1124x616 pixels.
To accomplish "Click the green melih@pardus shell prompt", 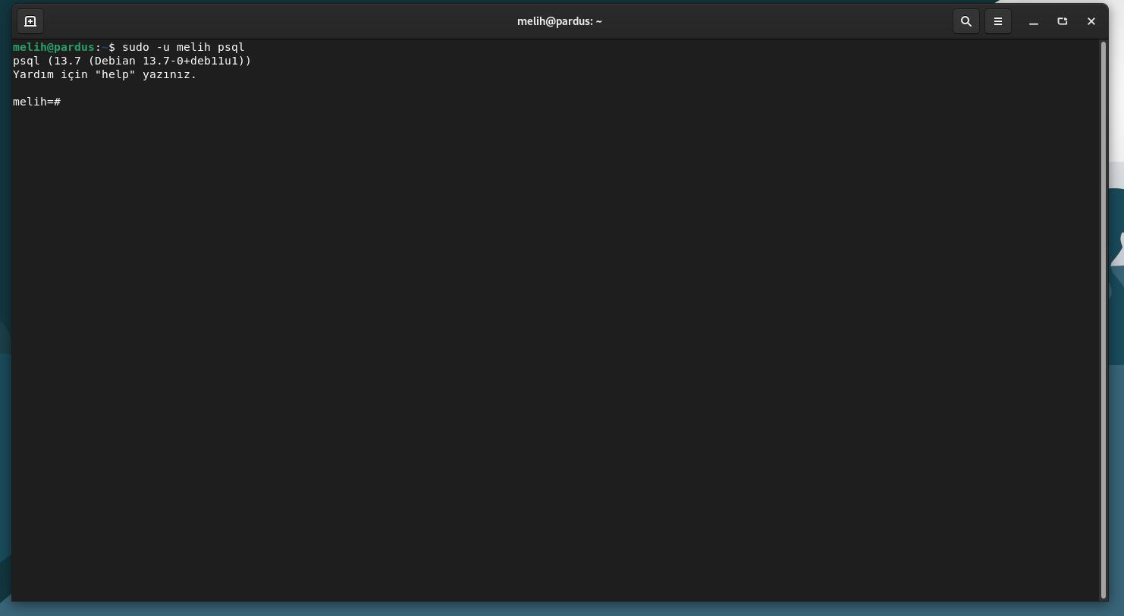I will point(53,47).
